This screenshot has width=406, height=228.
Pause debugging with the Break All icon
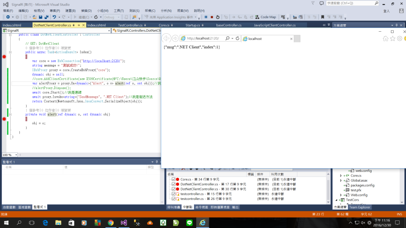coord(206,17)
